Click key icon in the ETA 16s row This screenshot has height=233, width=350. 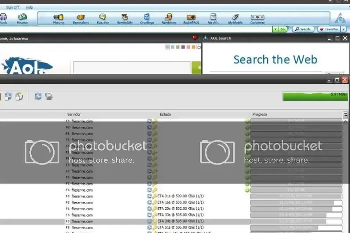155,202
